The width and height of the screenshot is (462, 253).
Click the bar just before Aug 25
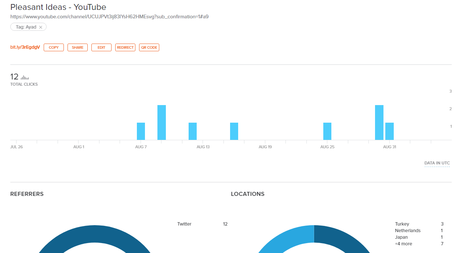click(327, 131)
